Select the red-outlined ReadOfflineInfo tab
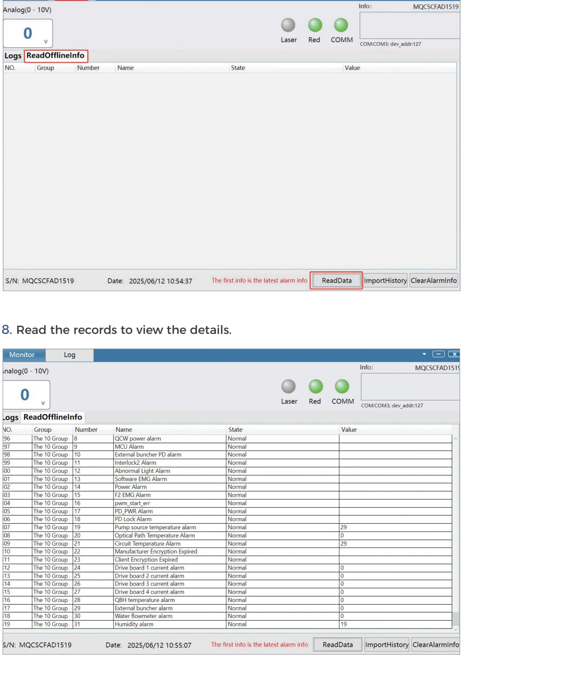 [x=56, y=56]
